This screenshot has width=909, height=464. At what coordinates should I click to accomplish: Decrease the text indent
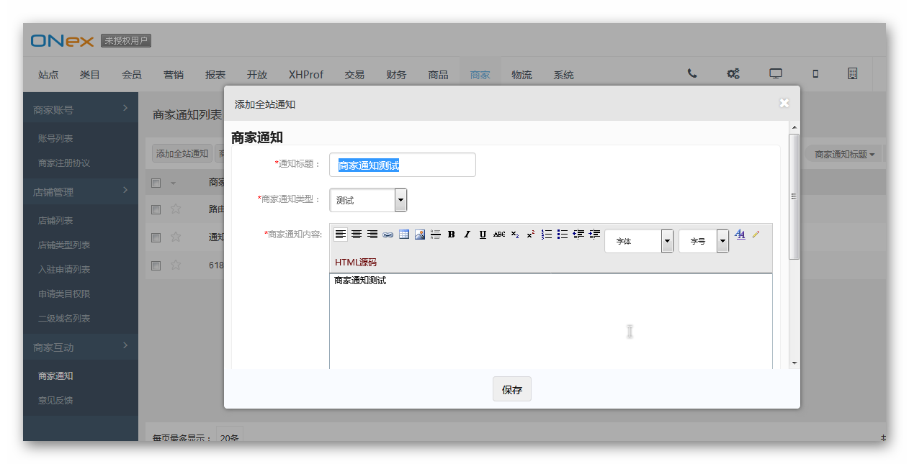coord(578,235)
